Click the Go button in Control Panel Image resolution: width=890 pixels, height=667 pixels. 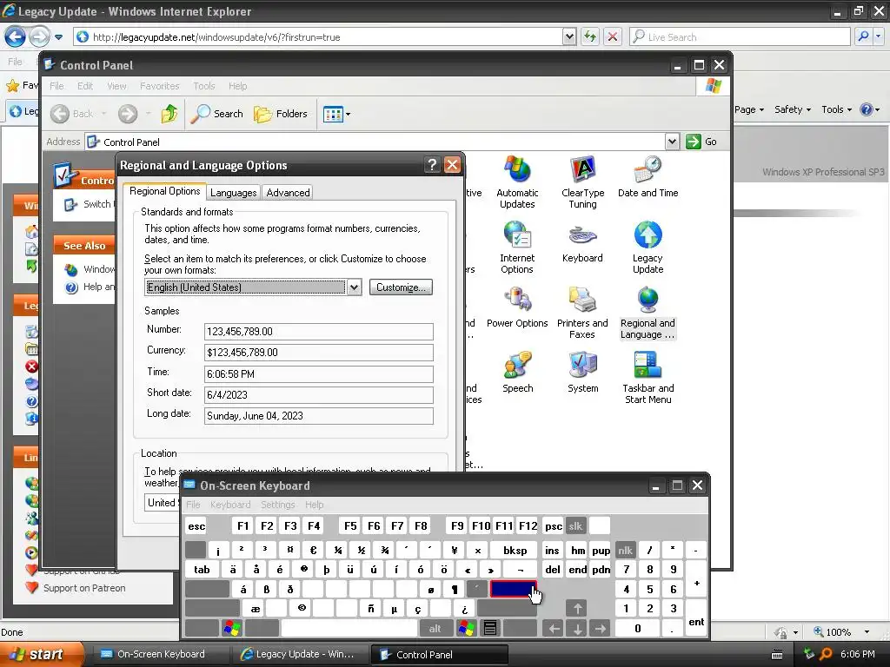click(702, 142)
